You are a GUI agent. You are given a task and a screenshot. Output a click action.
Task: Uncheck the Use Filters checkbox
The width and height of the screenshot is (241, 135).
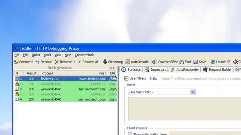(126, 78)
